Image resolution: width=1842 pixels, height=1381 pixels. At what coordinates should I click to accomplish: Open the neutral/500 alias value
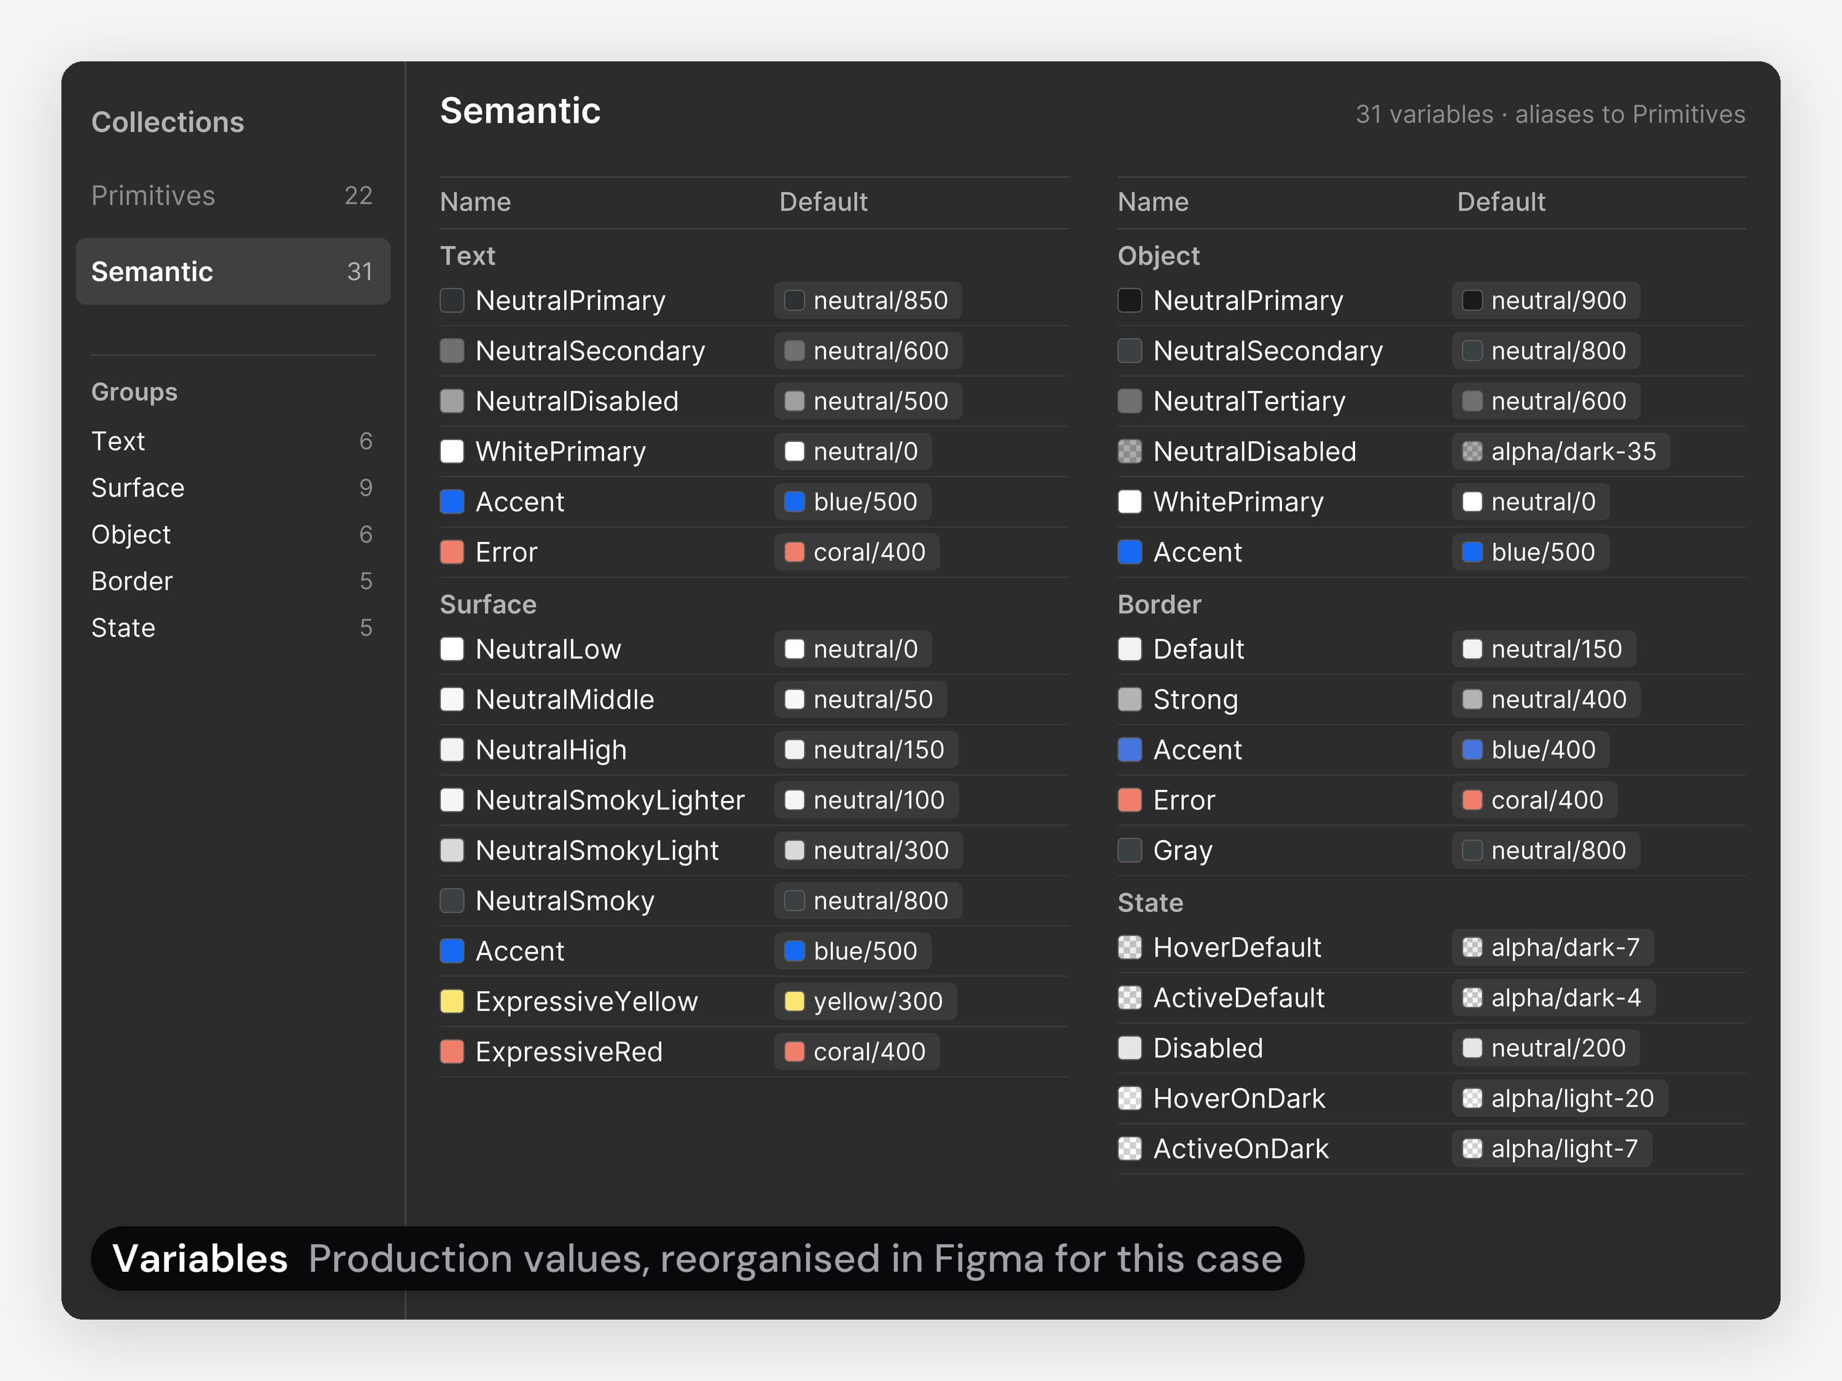coord(868,401)
